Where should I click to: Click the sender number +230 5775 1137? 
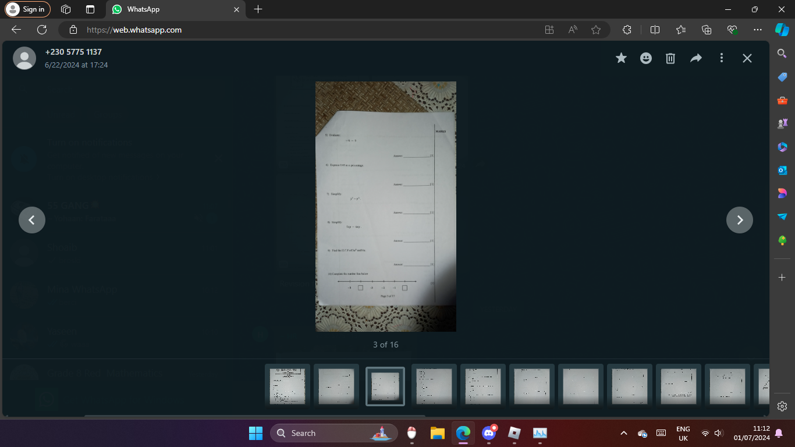coord(73,52)
